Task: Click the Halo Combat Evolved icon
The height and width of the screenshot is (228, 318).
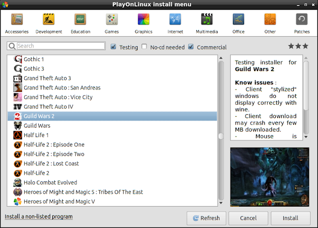Action: click(x=18, y=183)
